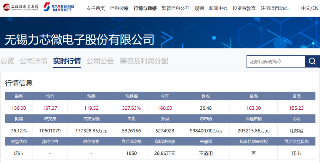Screen dimensions: 320x163
Task: Click the 最新 column header
Action: (19, 96)
